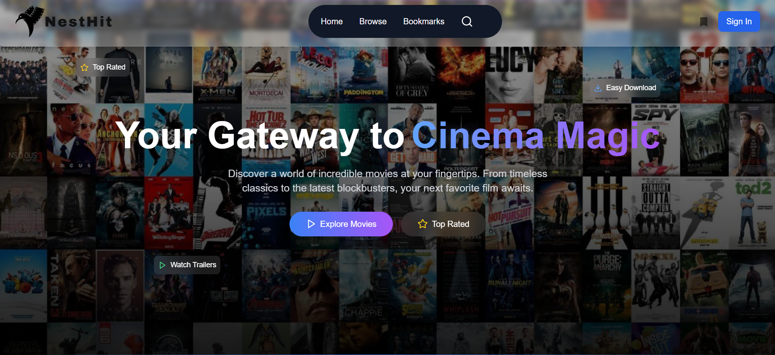Click the Top Rated button under the headline

pos(444,224)
